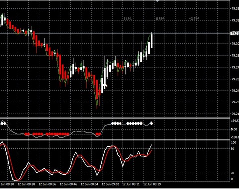Click the 0.00 indicator scale value
The image size is (239, 189).
coord(234,129)
